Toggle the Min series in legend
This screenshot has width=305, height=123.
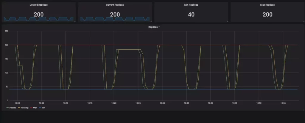[x=43, y=108]
